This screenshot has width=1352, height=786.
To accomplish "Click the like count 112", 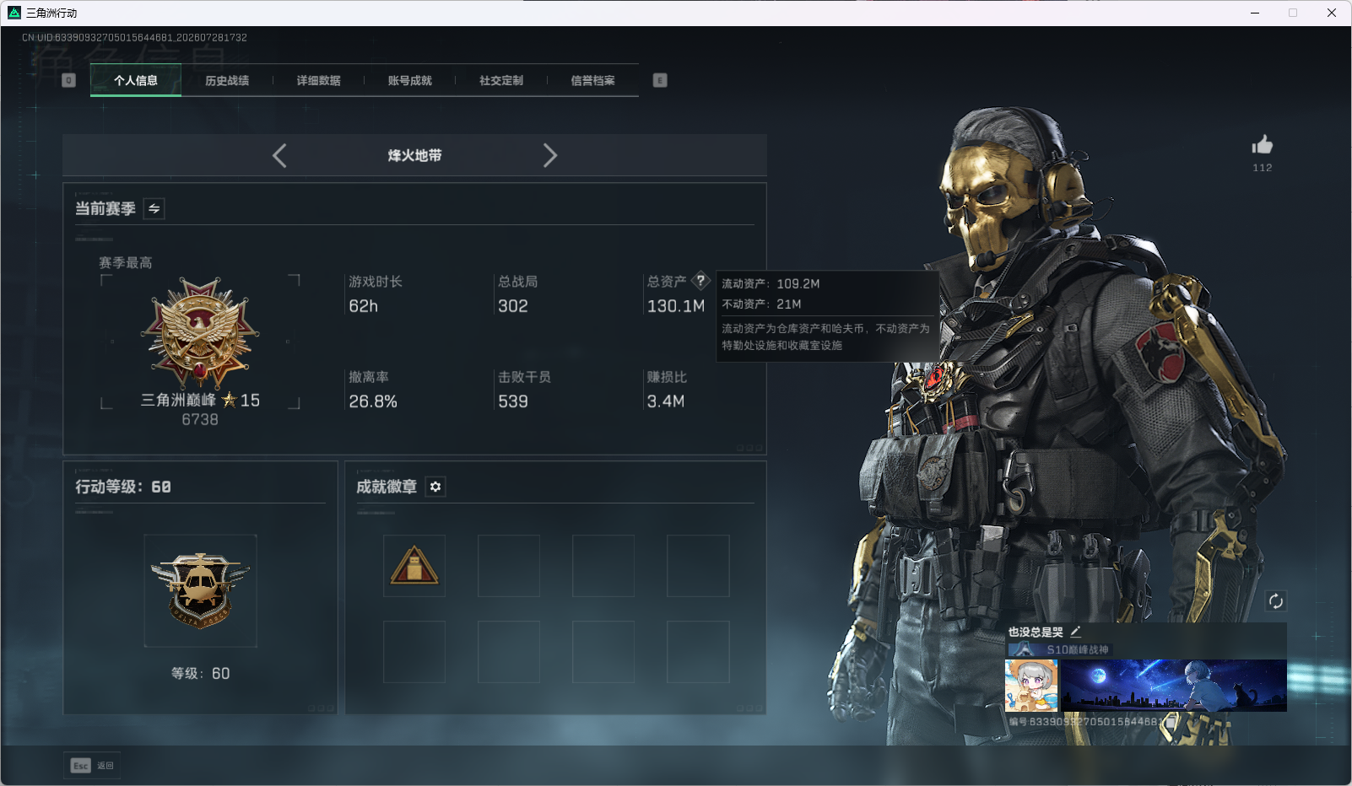I will coord(1263,168).
